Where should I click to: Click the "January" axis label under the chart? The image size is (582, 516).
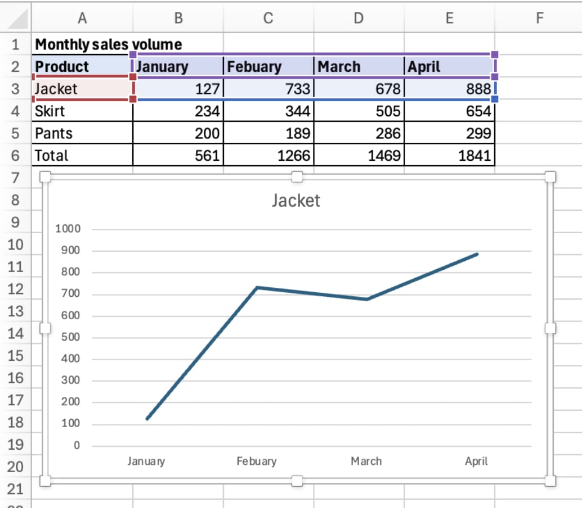pyautogui.click(x=146, y=461)
